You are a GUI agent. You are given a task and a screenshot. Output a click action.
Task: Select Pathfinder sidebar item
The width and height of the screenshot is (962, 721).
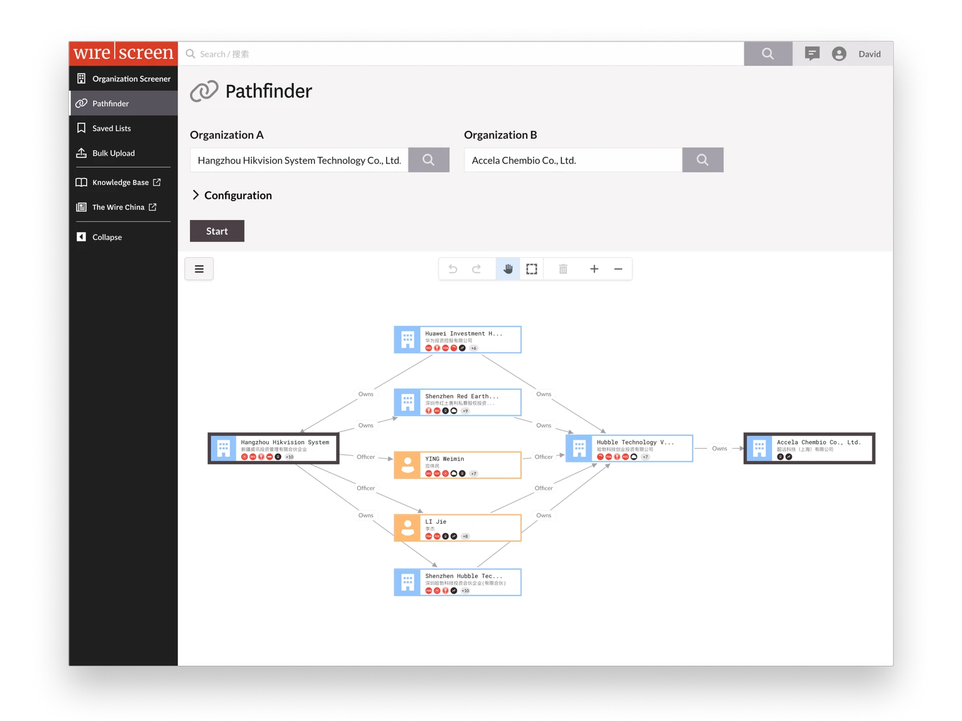123,103
